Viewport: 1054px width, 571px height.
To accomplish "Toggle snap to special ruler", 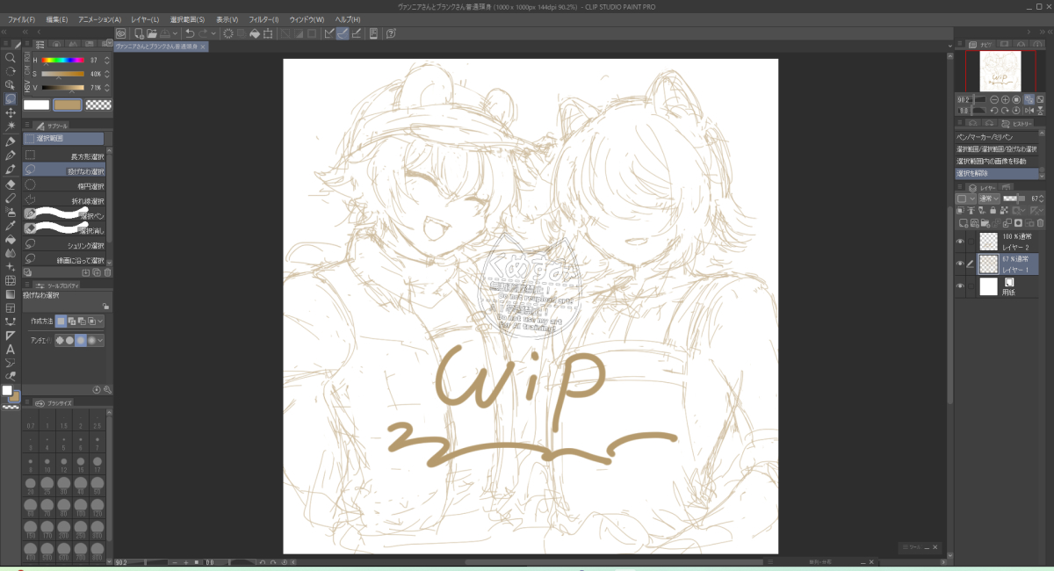I will 343,33.
